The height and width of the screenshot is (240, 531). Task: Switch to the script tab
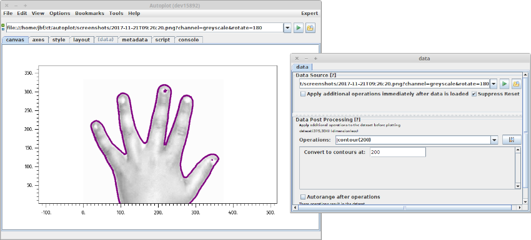point(162,40)
